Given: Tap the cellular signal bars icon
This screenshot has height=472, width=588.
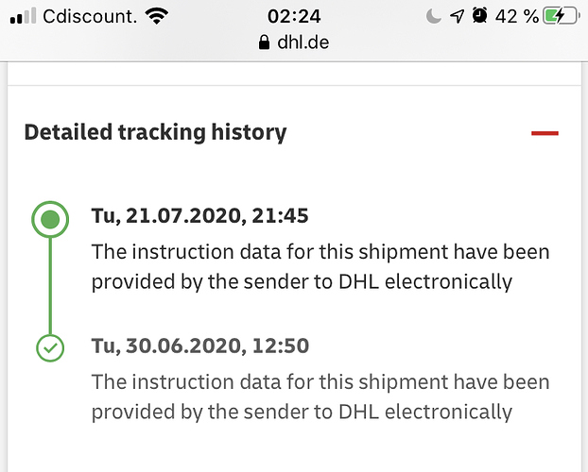Looking at the screenshot, I should (23, 16).
